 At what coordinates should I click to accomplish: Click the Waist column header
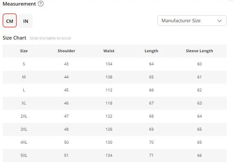pos(109,51)
